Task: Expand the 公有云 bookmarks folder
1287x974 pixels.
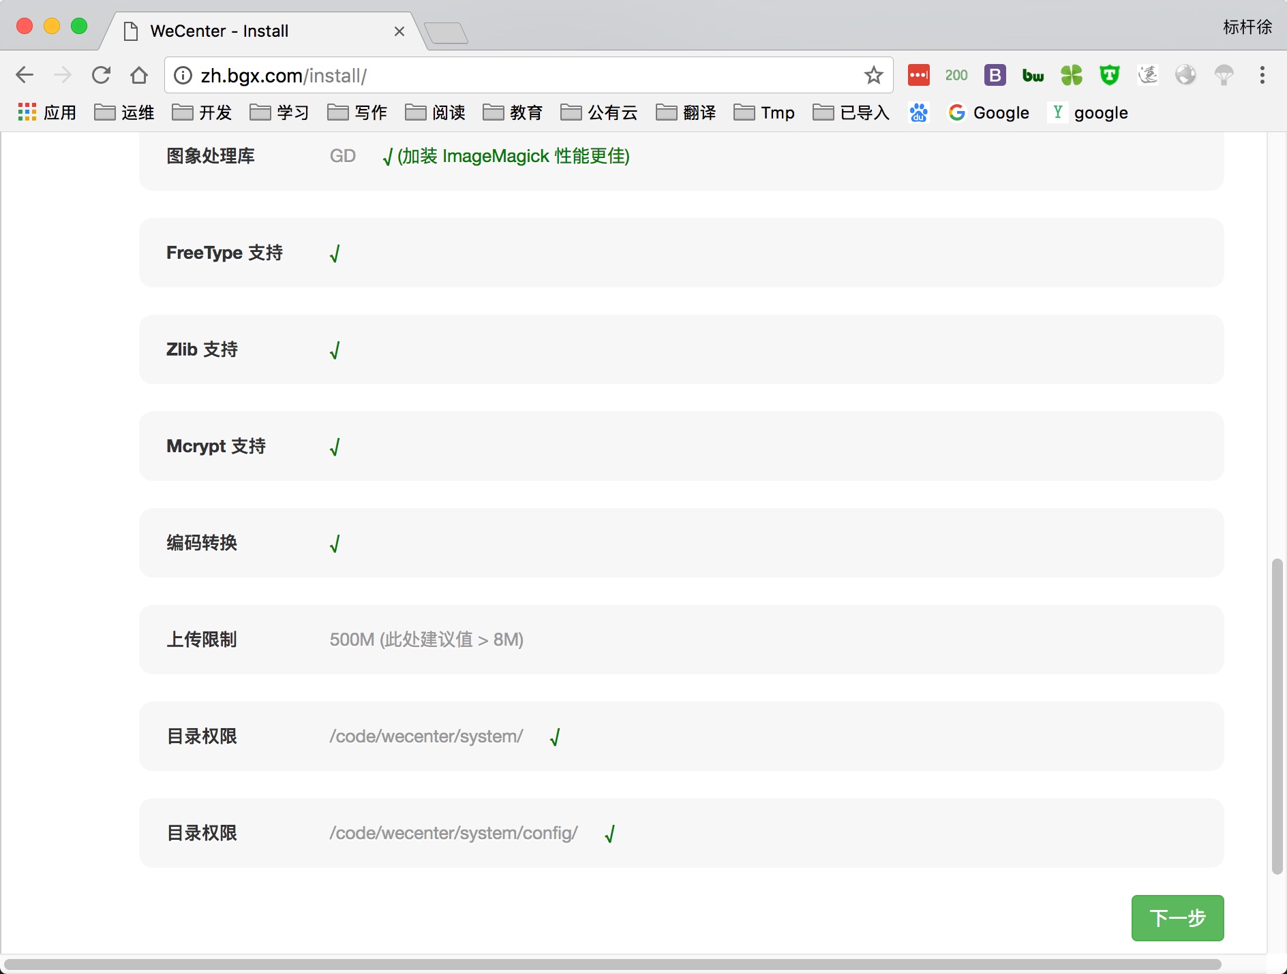Action: [599, 112]
